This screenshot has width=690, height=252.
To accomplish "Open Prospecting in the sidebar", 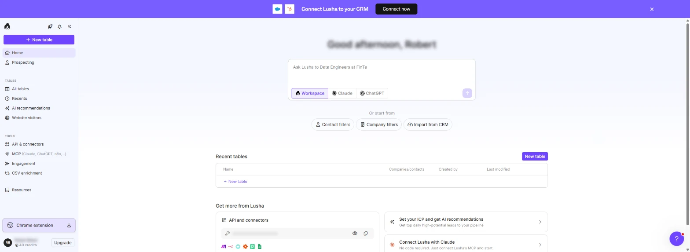I will point(39,62).
